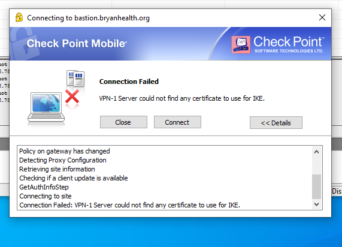This screenshot has width=342, height=247.
Task: Click the log scrollbar up arrow
Action: [x=316, y=152]
